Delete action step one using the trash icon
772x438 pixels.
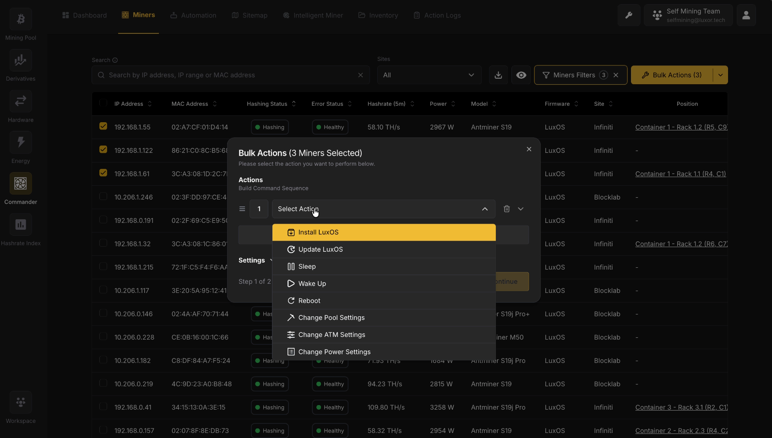(x=507, y=209)
